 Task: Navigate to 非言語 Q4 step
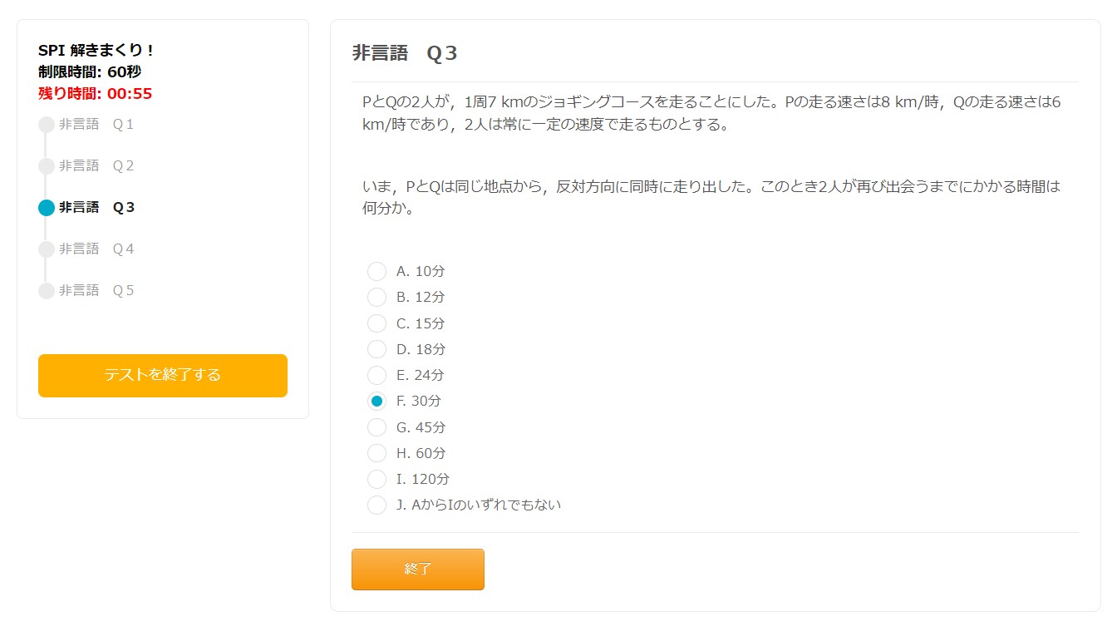pyautogui.click(x=96, y=249)
